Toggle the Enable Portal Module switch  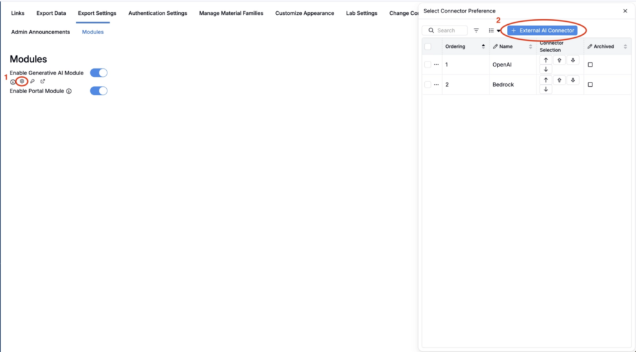pos(99,91)
